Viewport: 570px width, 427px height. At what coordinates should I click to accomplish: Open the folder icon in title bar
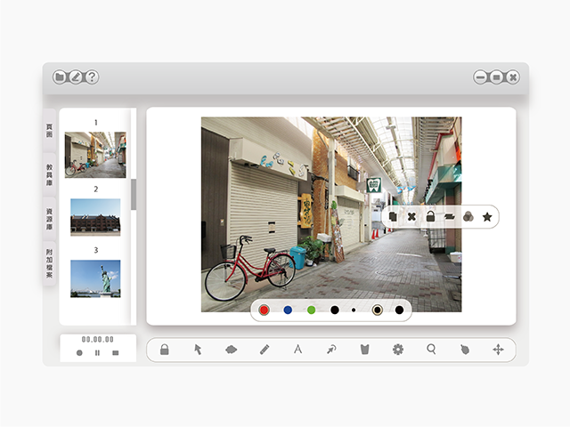click(60, 77)
